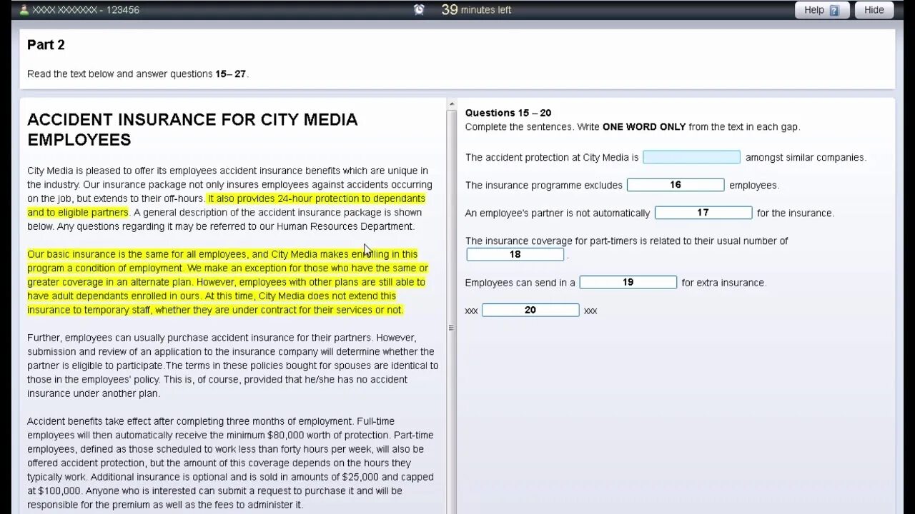Click 'Read the text below and answer questions'
Image resolution: width=915 pixels, height=514 pixels.
120,74
